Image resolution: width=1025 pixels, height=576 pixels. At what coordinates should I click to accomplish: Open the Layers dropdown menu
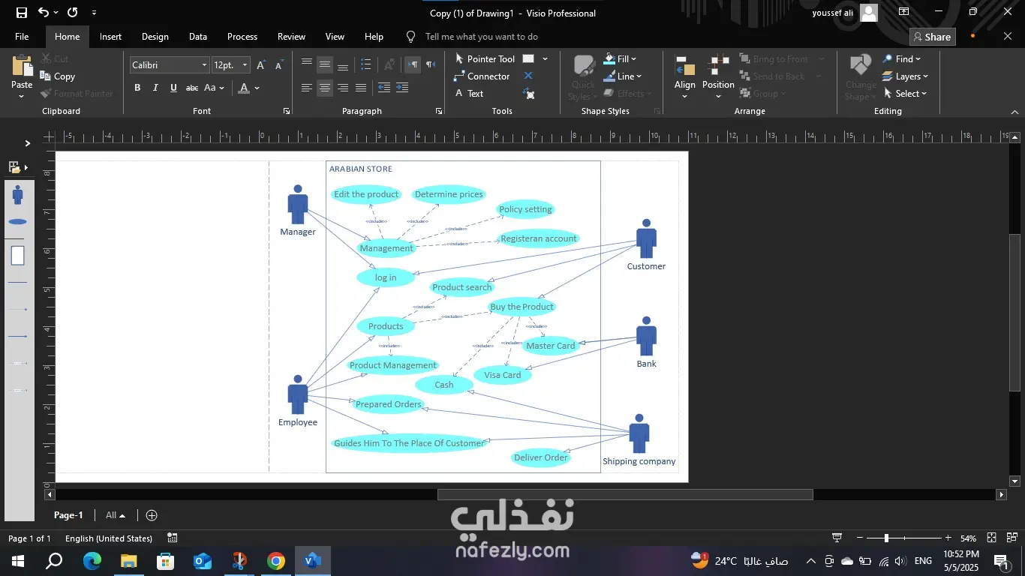coord(906,76)
